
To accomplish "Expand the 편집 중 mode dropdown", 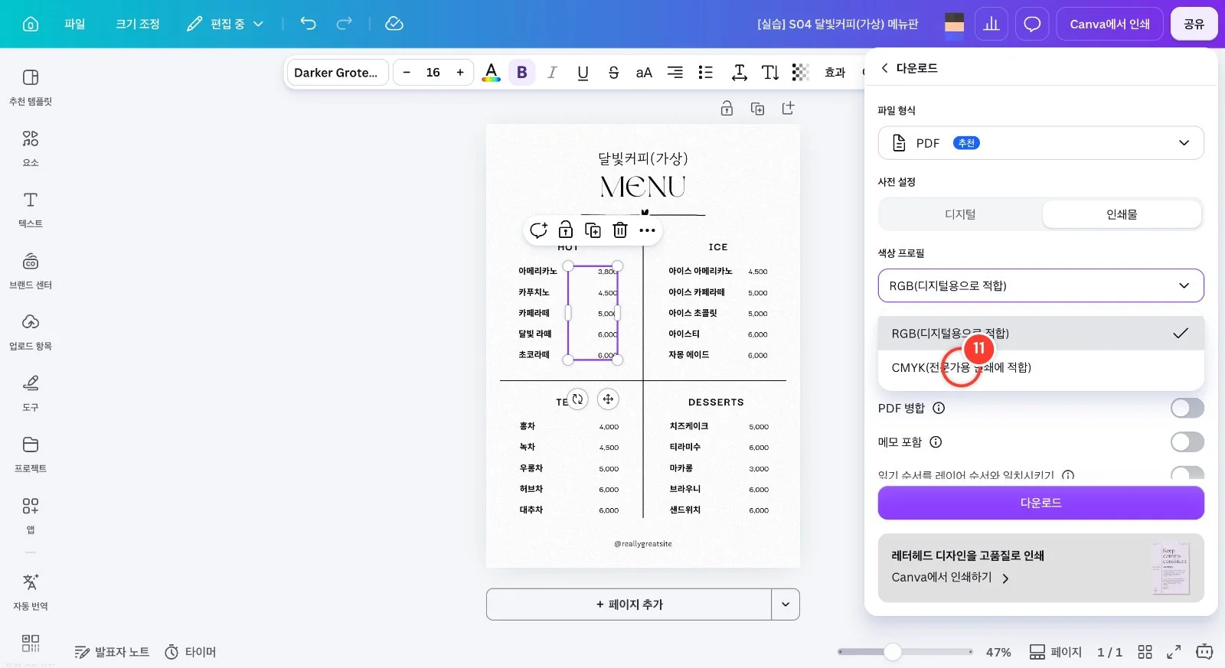I will pyautogui.click(x=225, y=24).
